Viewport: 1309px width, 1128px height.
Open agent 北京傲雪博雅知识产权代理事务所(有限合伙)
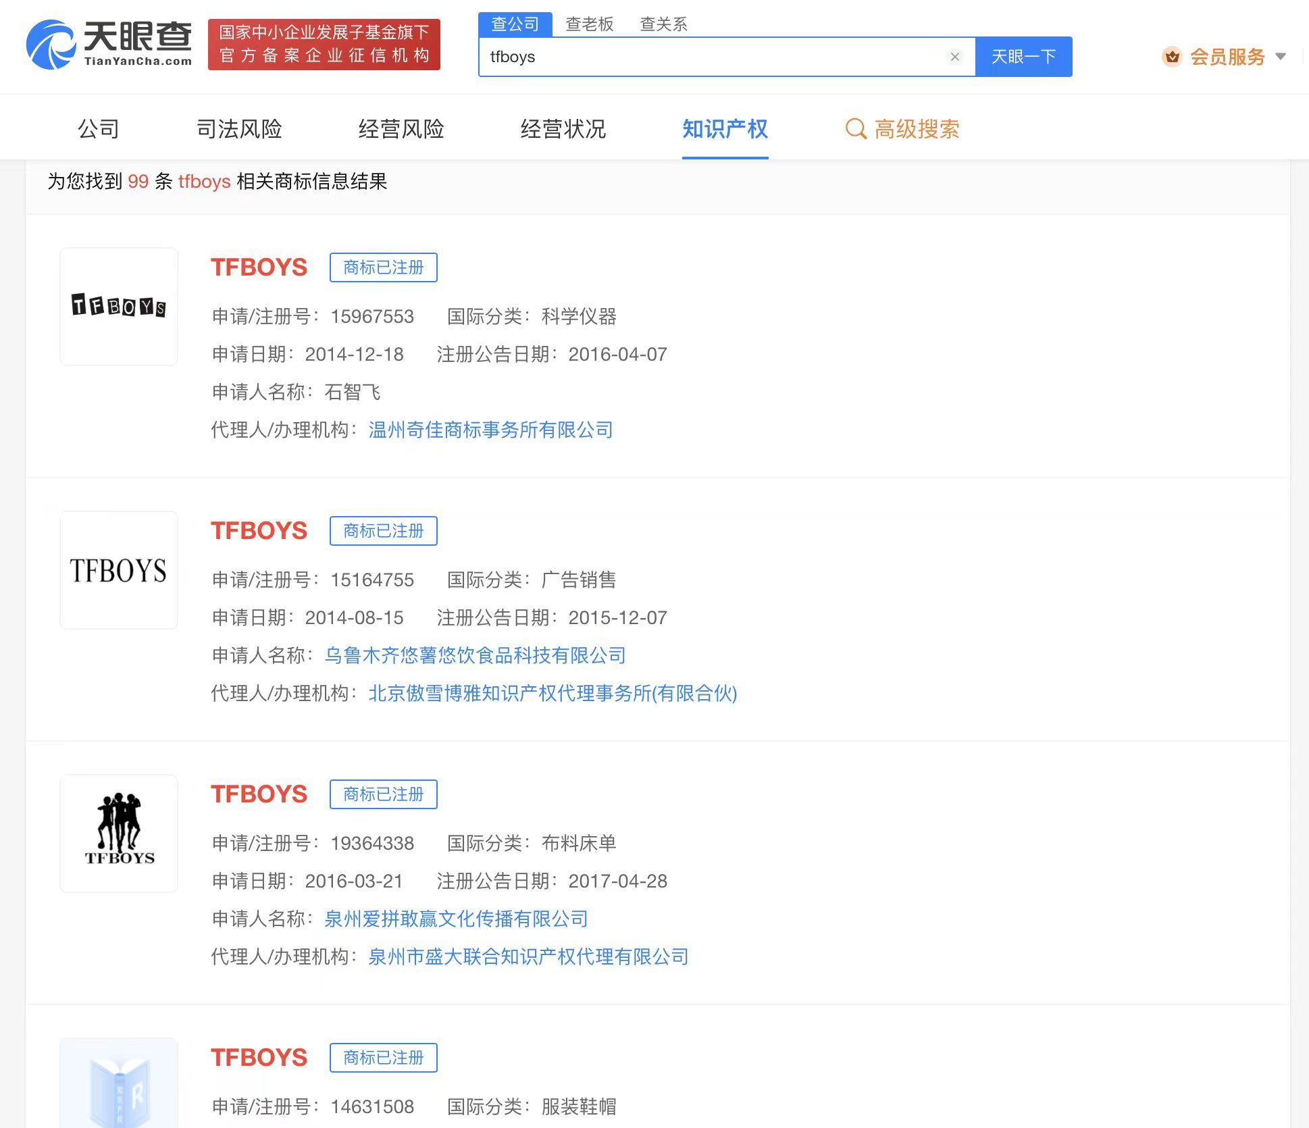click(553, 693)
